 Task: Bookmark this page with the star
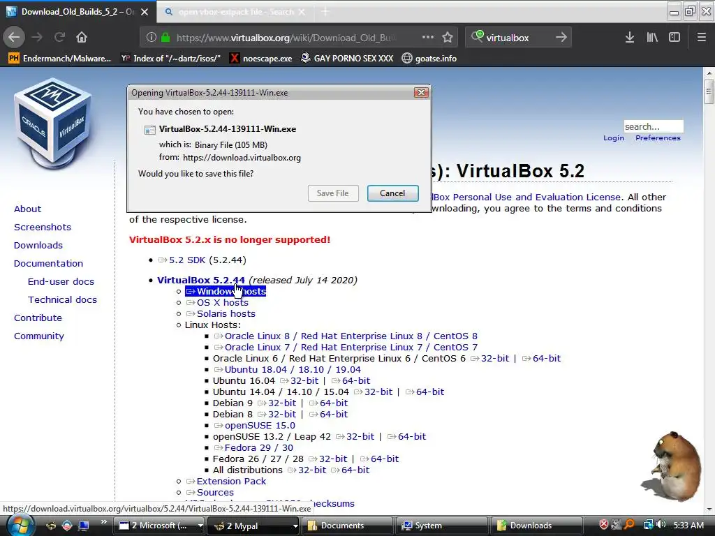coord(448,38)
